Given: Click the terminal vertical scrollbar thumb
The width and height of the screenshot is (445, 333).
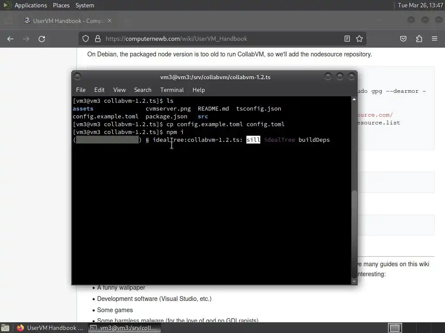Looking at the screenshot, I should pyautogui.click(x=354, y=234).
